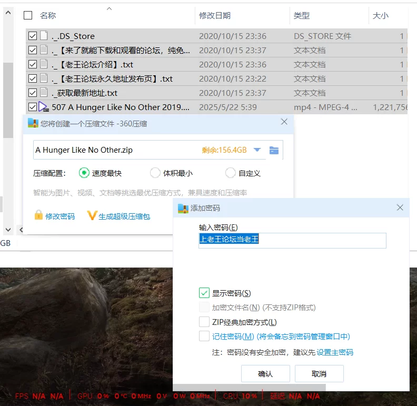417x406 pixels.
Task: Uncheck the ._.DS_Store checkbox
Action: pos(33,36)
